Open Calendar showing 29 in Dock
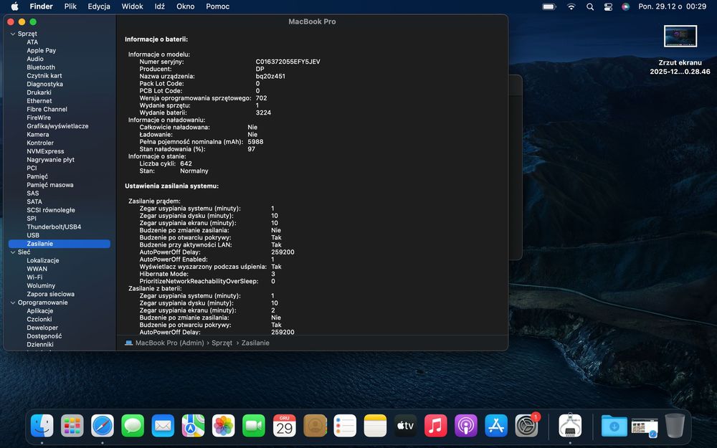 [284, 426]
